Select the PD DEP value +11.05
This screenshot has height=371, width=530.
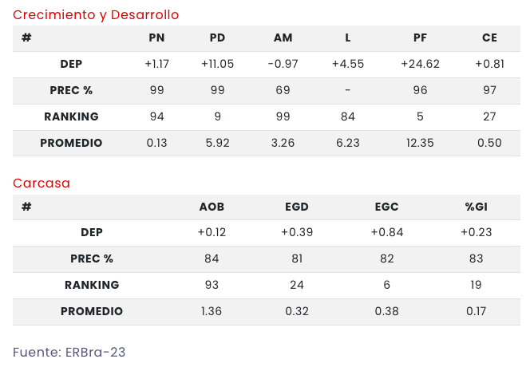point(217,65)
